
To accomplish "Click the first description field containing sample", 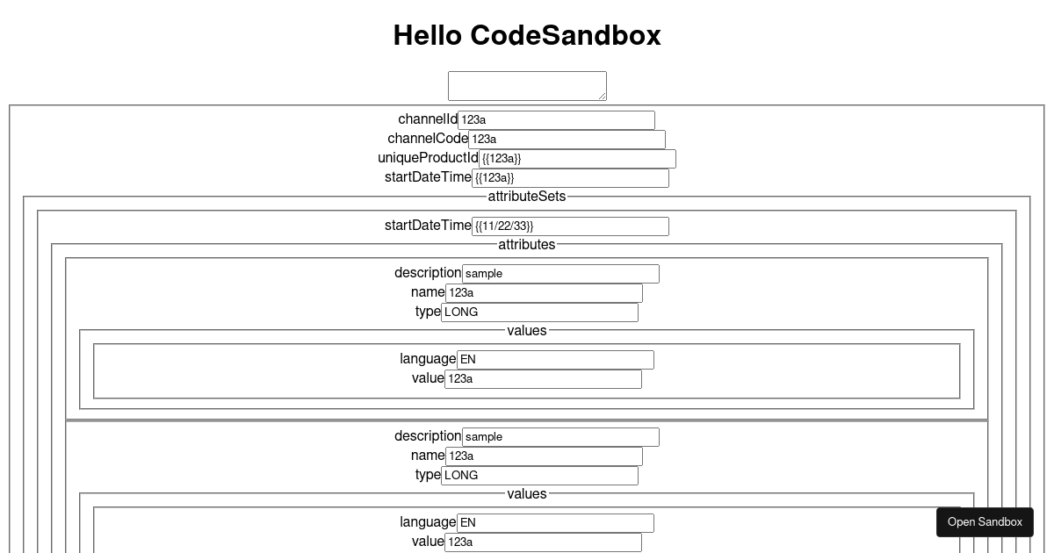I will coord(560,273).
